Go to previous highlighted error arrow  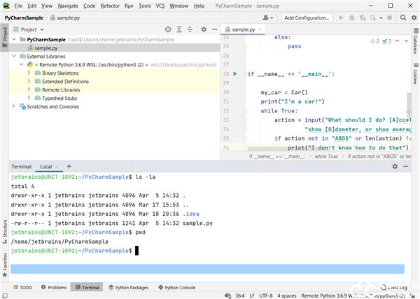(x=397, y=41)
